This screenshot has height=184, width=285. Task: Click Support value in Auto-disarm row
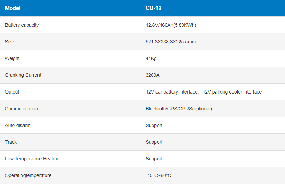click(154, 125)
